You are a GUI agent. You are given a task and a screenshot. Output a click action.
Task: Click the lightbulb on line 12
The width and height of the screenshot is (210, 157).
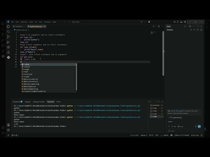click(x=21, y=59)
